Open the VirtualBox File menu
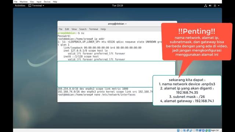 [x=16, y=2]
